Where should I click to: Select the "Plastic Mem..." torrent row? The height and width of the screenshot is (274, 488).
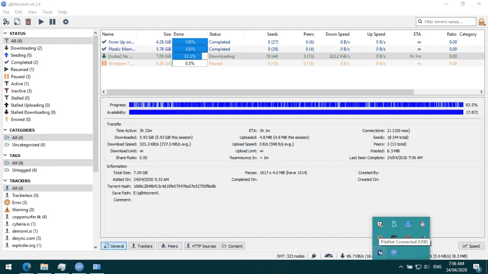click(x=292, y=49)
